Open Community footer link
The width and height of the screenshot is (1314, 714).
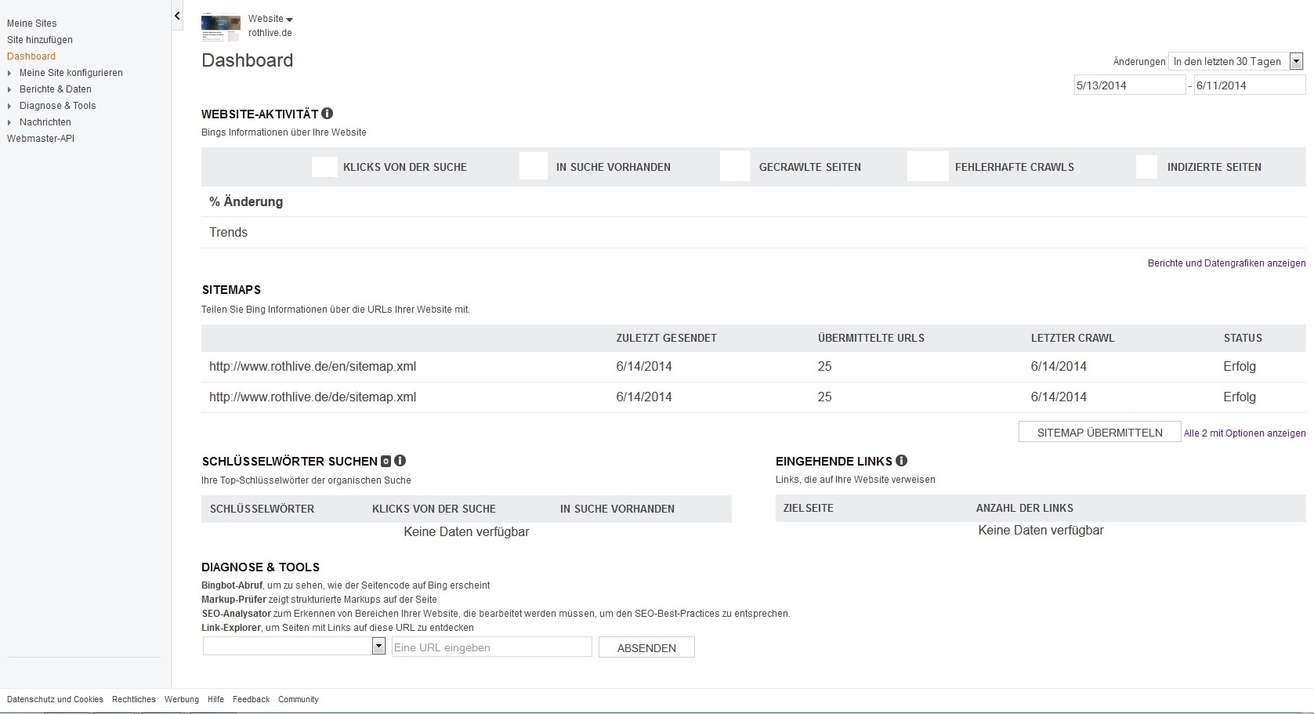(299, 699)
